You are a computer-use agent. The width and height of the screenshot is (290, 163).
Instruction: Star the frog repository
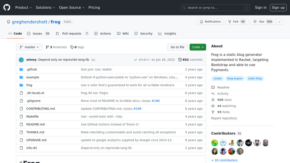click(x=259, y=22)
